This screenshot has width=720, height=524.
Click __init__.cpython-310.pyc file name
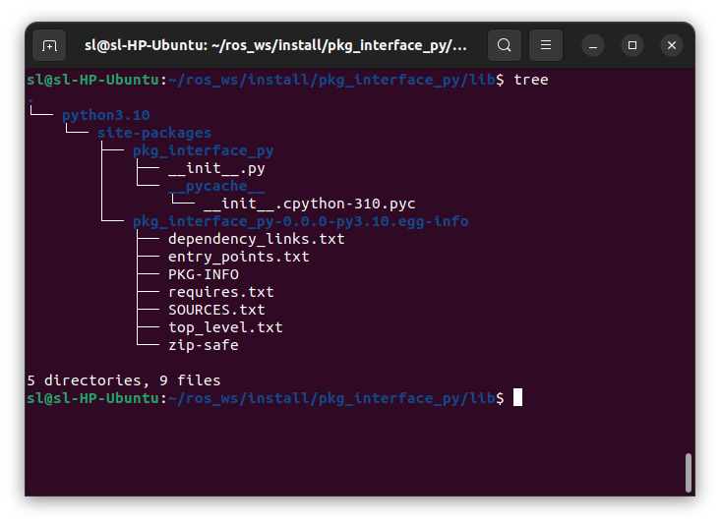(310, 204)
